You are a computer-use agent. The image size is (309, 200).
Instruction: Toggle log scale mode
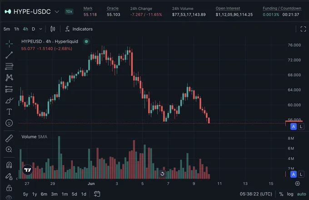click(290, 194)
